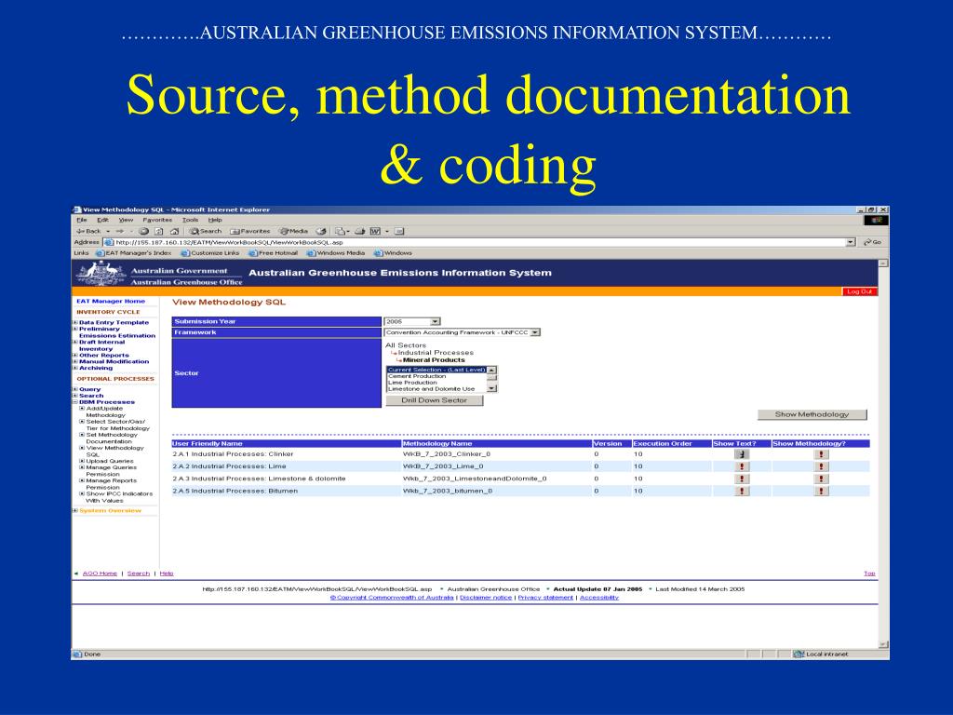Screen dimensions: 953x715
Task: Edit page with Word icon
Action: (376, 232)
